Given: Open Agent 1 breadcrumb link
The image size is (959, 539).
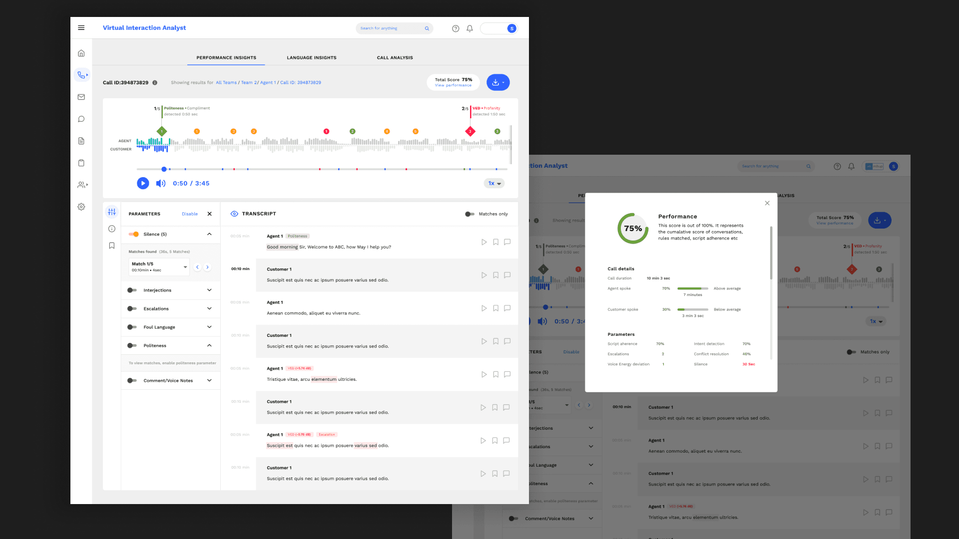Looking at the screenshot, I should click(268, 83).
